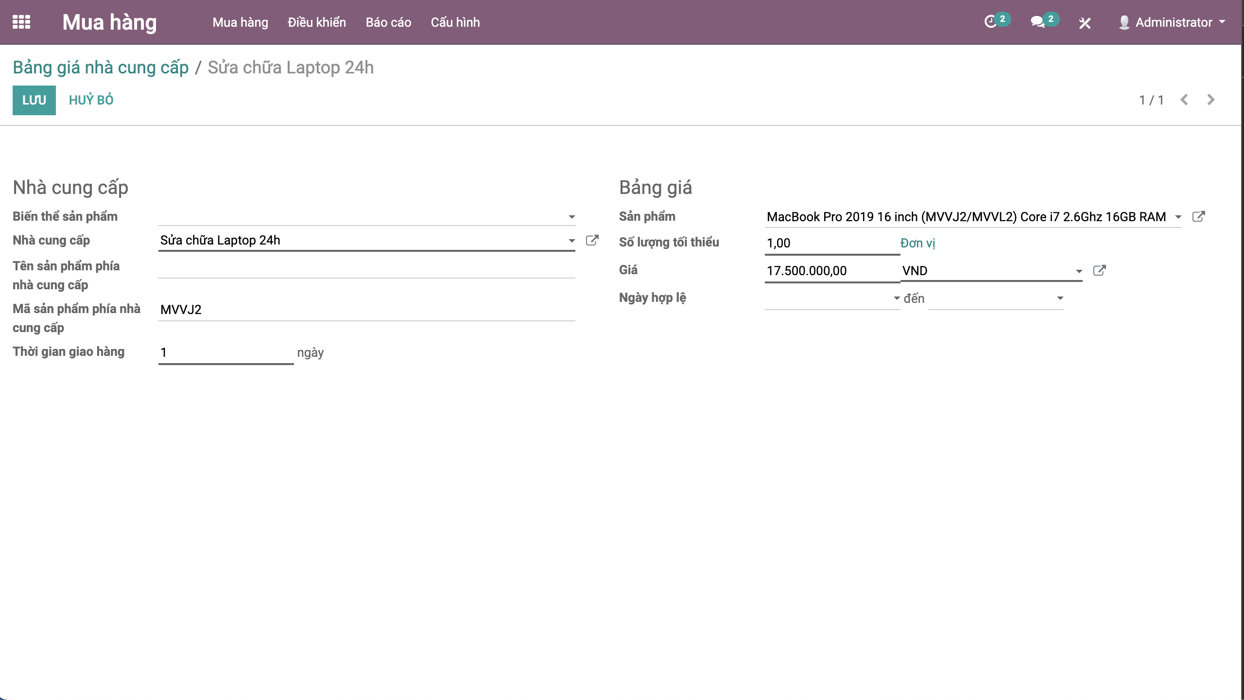The height and width of the screenshot is (700, 1244).
Task: Click the debug tools wrench icon
Action: pyautogui.click(x=1085, y=23)
